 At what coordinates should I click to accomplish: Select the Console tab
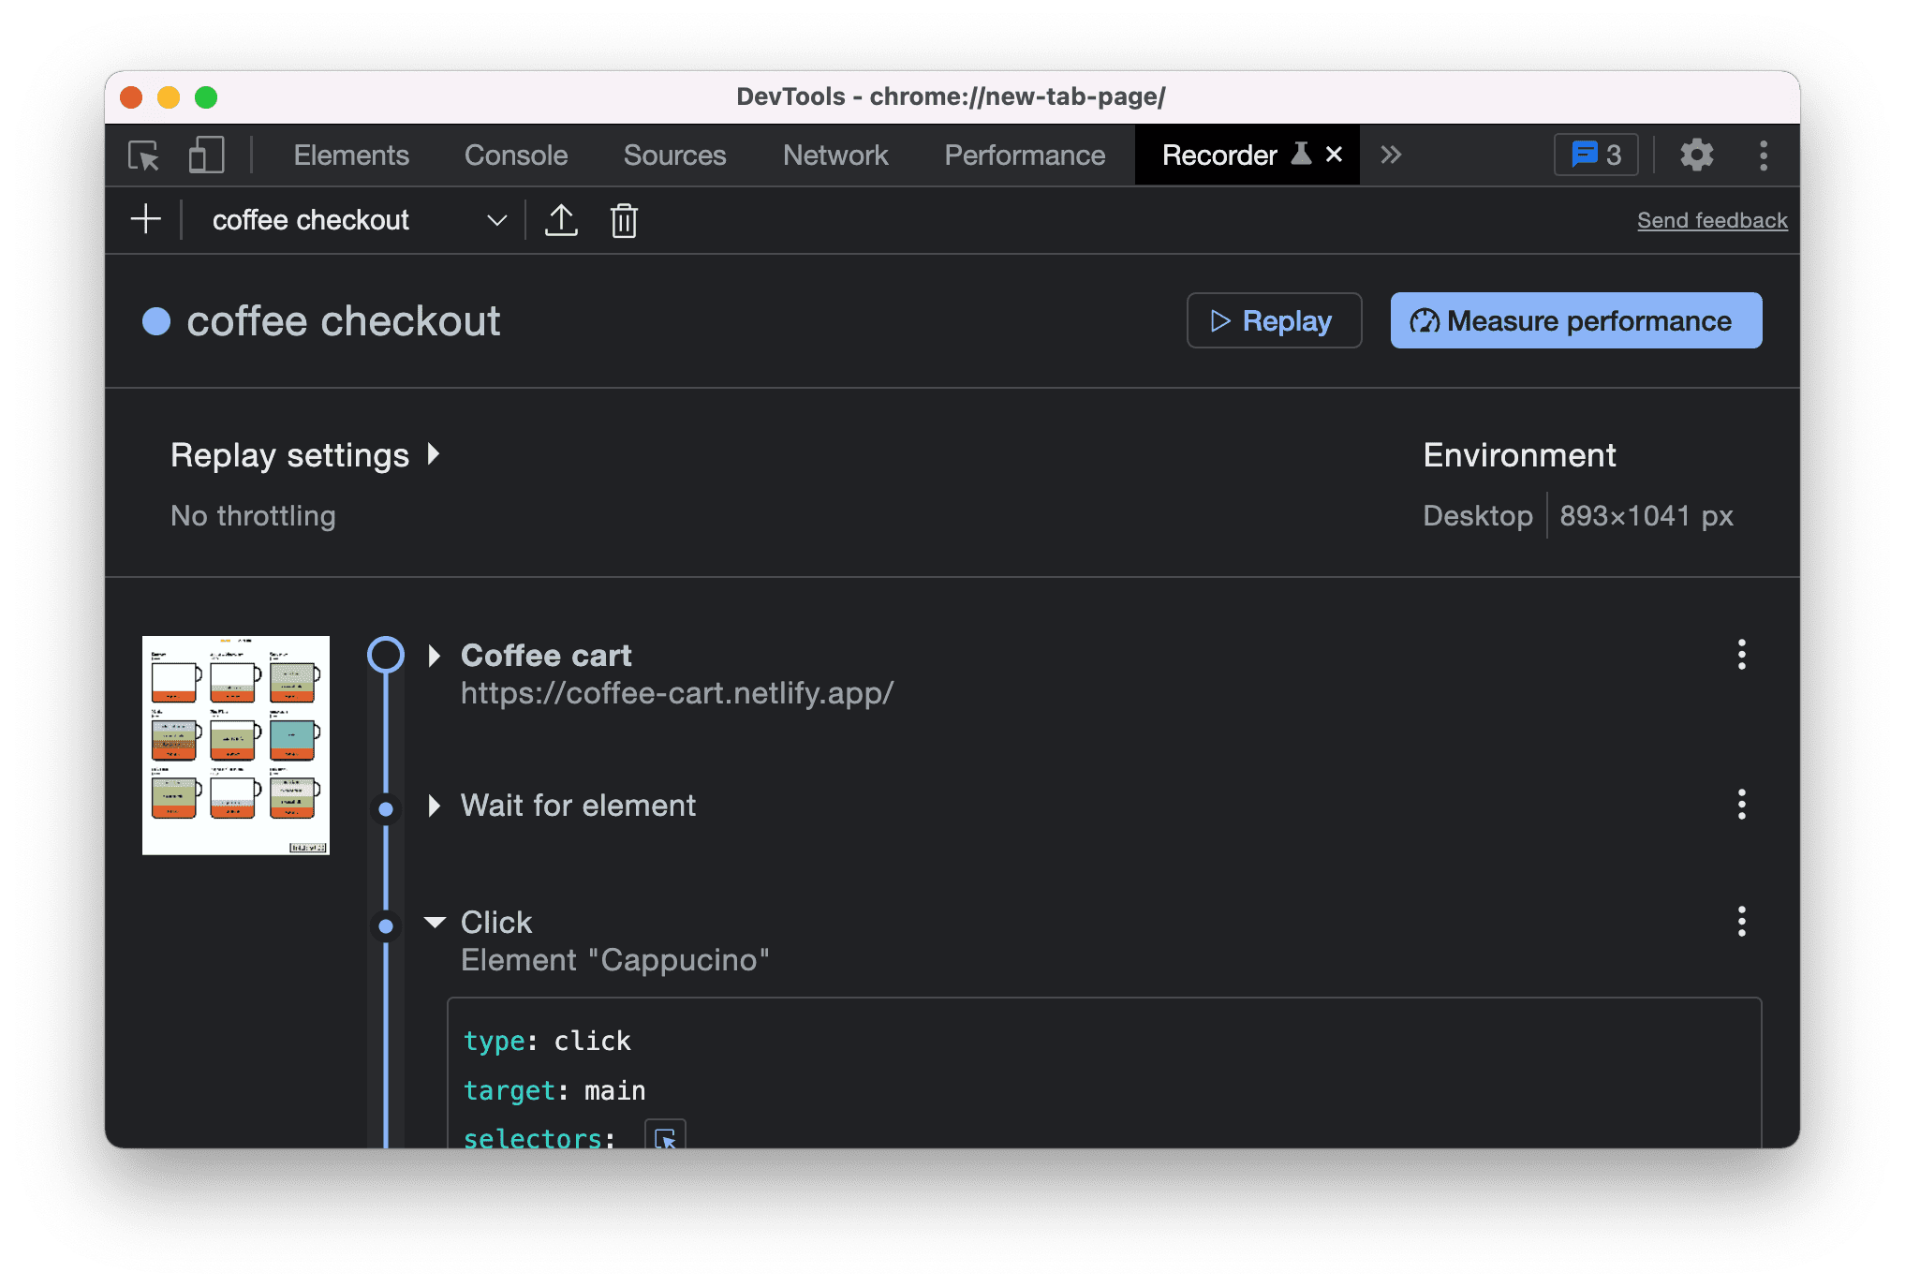click(x=515, y=155)
